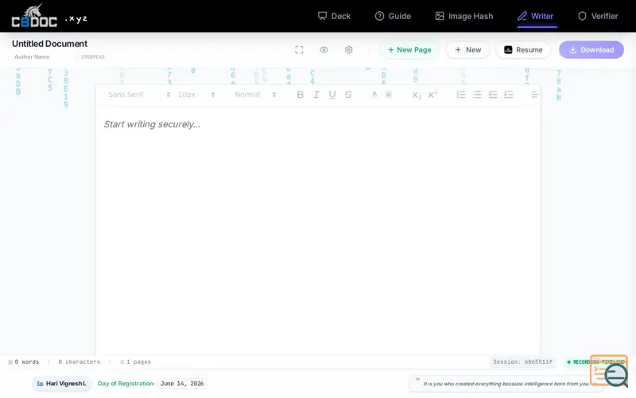Click the 0 characters counter
Viewport: 636px width, 398px height.
[79, 362]
